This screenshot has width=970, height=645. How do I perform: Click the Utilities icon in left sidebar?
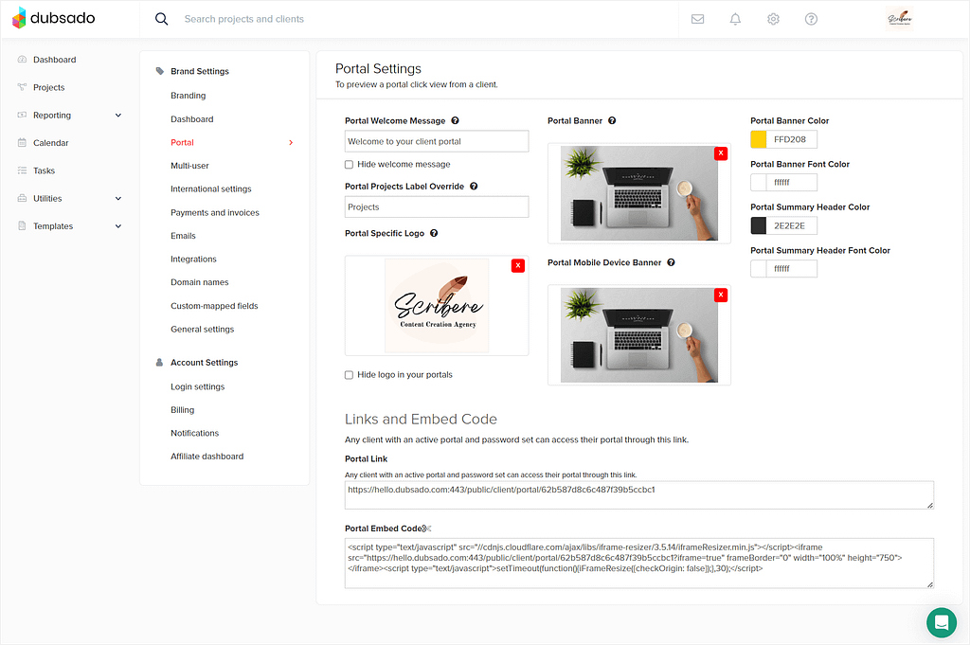23,199
